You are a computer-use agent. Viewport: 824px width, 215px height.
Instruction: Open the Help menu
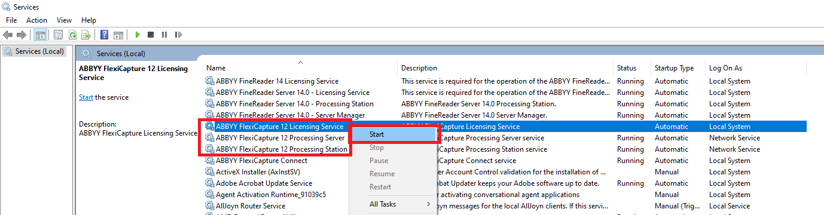click(88, 20)
